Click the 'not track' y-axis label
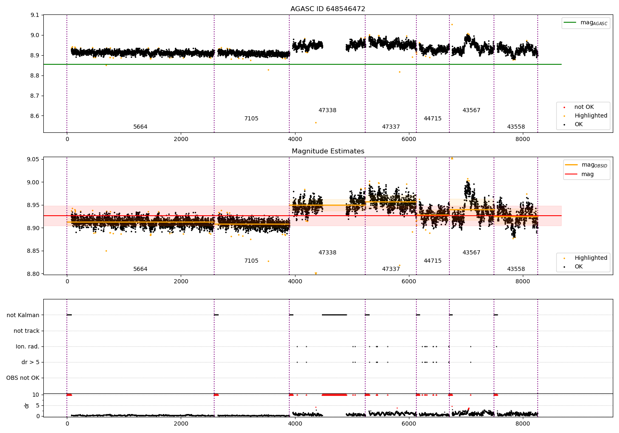Screen dimensions: 619x433 pyautogui.click(x=26, y=331)
